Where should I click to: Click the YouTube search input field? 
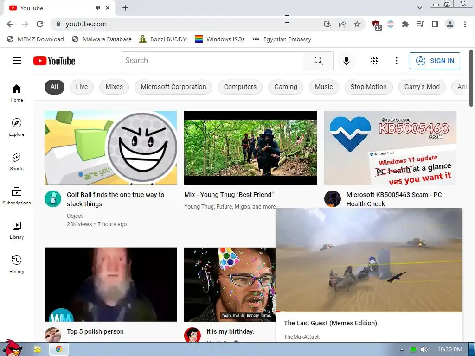[213, 61]
